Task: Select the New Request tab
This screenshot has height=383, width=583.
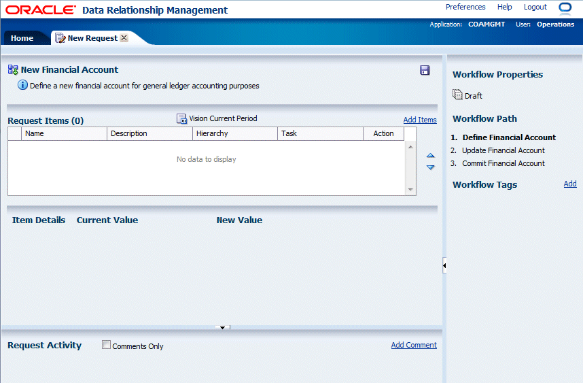Action: click(92, 38)
